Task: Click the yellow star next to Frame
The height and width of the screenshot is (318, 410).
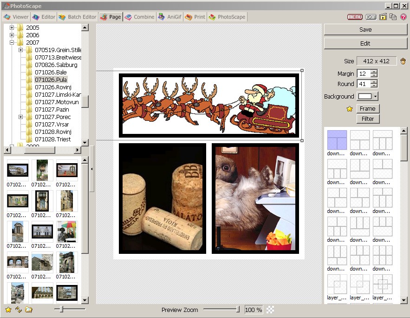Action: click(x=350, y=109)
